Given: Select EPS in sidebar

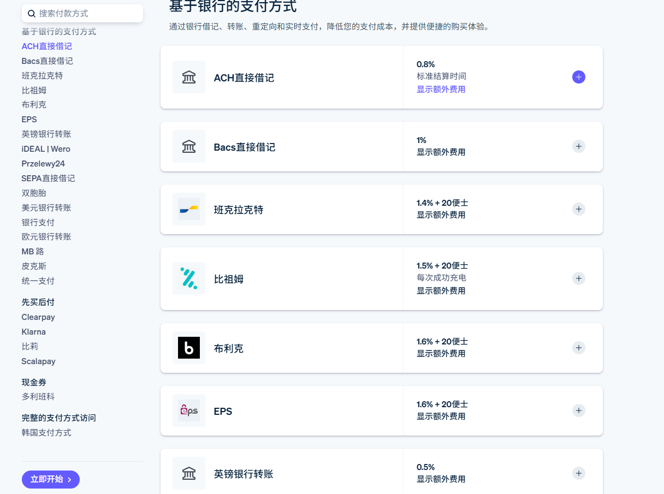Looking at the screenshot, I should click(x=29, y=120).
